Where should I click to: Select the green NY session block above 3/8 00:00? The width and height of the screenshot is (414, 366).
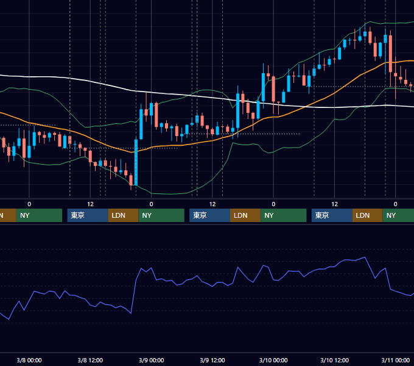[x=39, y=215]
